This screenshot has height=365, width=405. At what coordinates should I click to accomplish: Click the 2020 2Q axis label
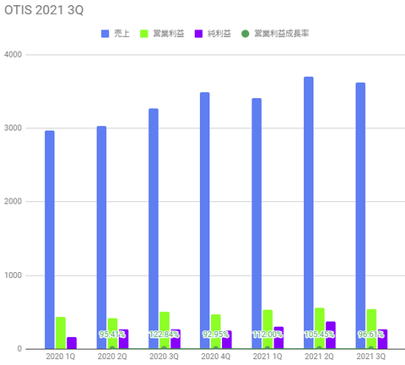pos(112,357)
